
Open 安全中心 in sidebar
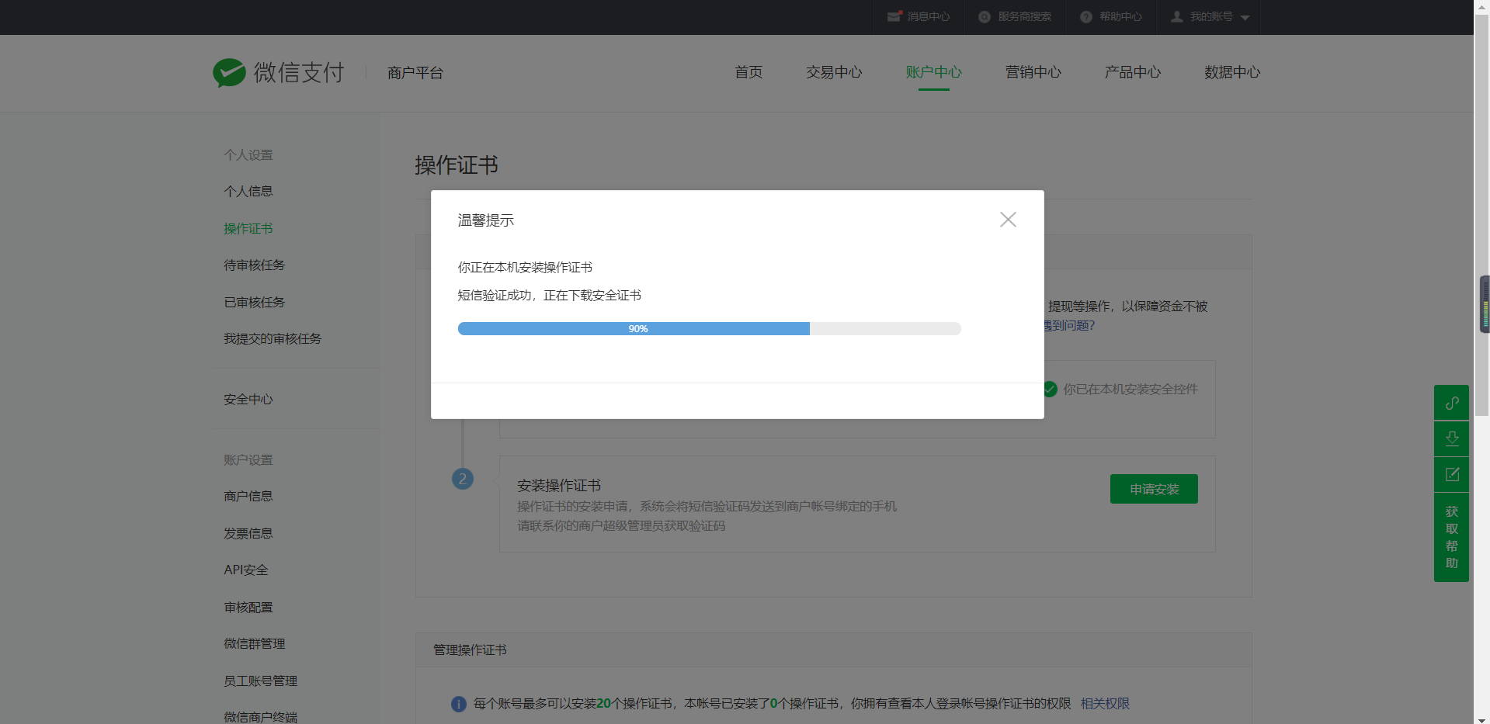point(248,399)
